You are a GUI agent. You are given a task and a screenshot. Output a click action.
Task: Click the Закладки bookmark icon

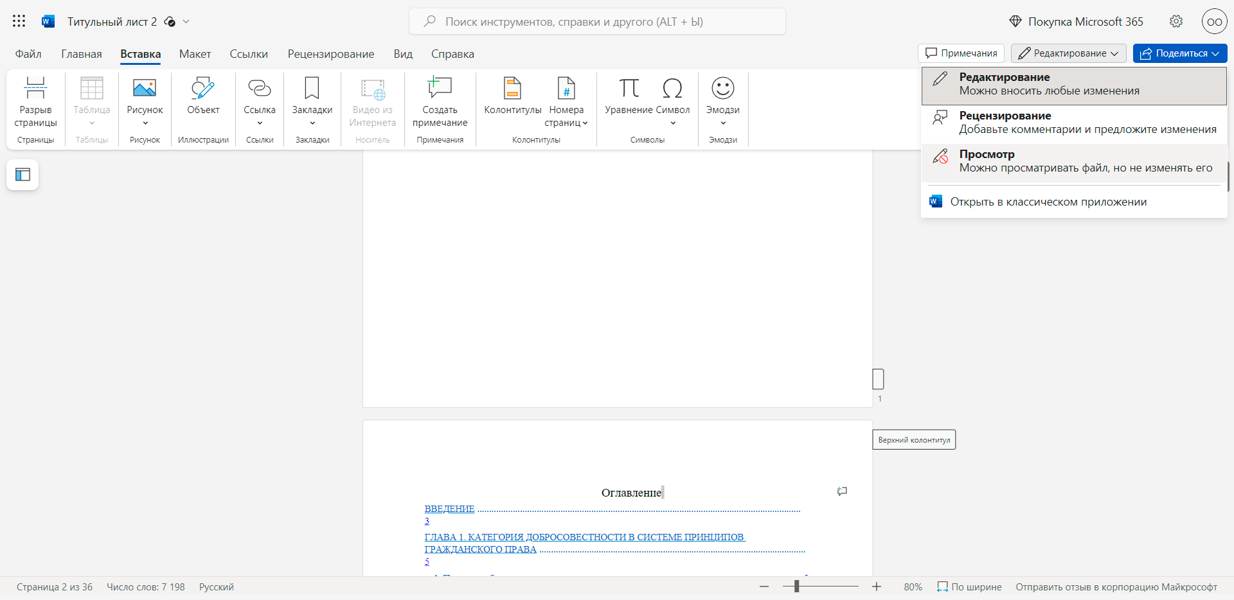[312, 88]
